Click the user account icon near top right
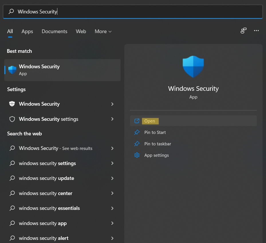This screenshot has width=266, height=243. coord(243,31)
